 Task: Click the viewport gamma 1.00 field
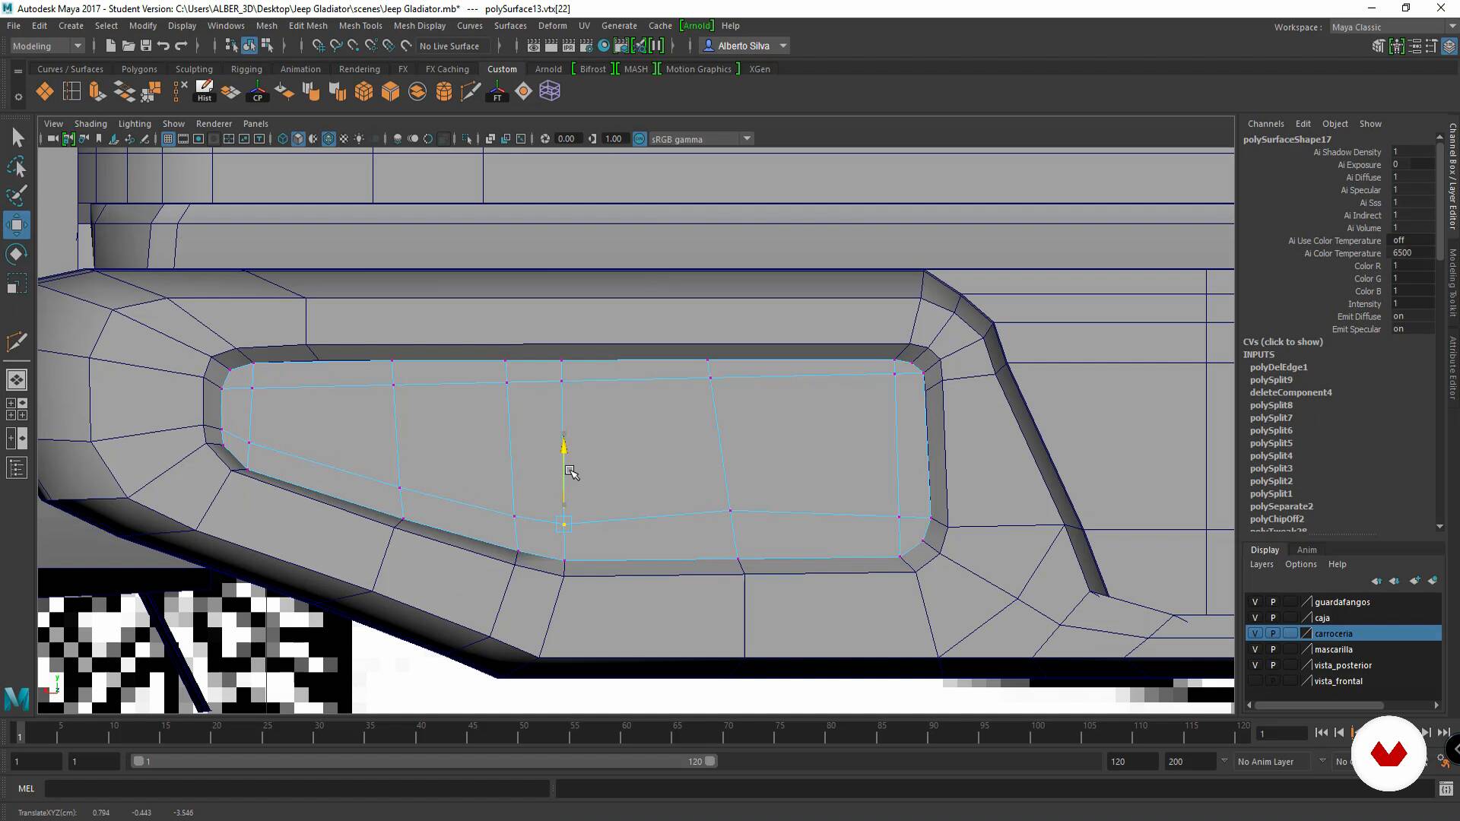[613, 139]
